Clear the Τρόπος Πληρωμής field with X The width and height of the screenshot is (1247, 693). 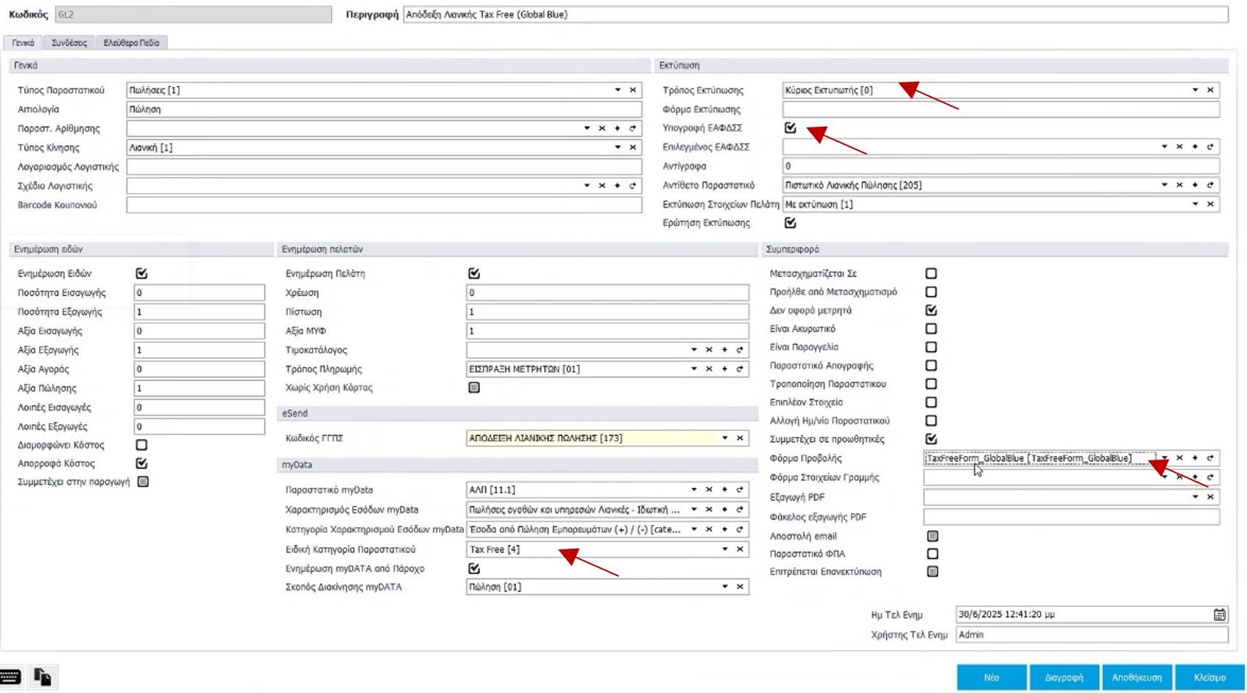tap(709, 369)
